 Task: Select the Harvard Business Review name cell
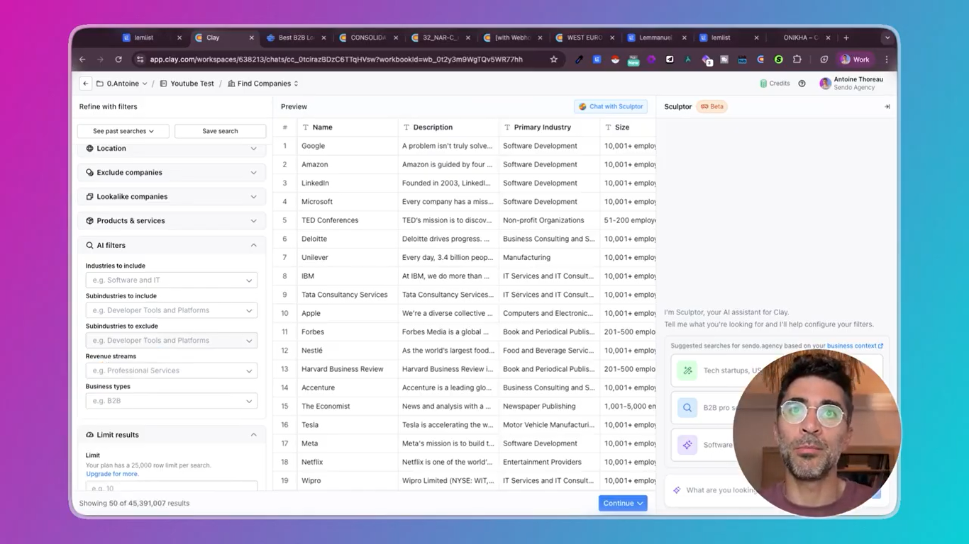click(x=343, y=369)
